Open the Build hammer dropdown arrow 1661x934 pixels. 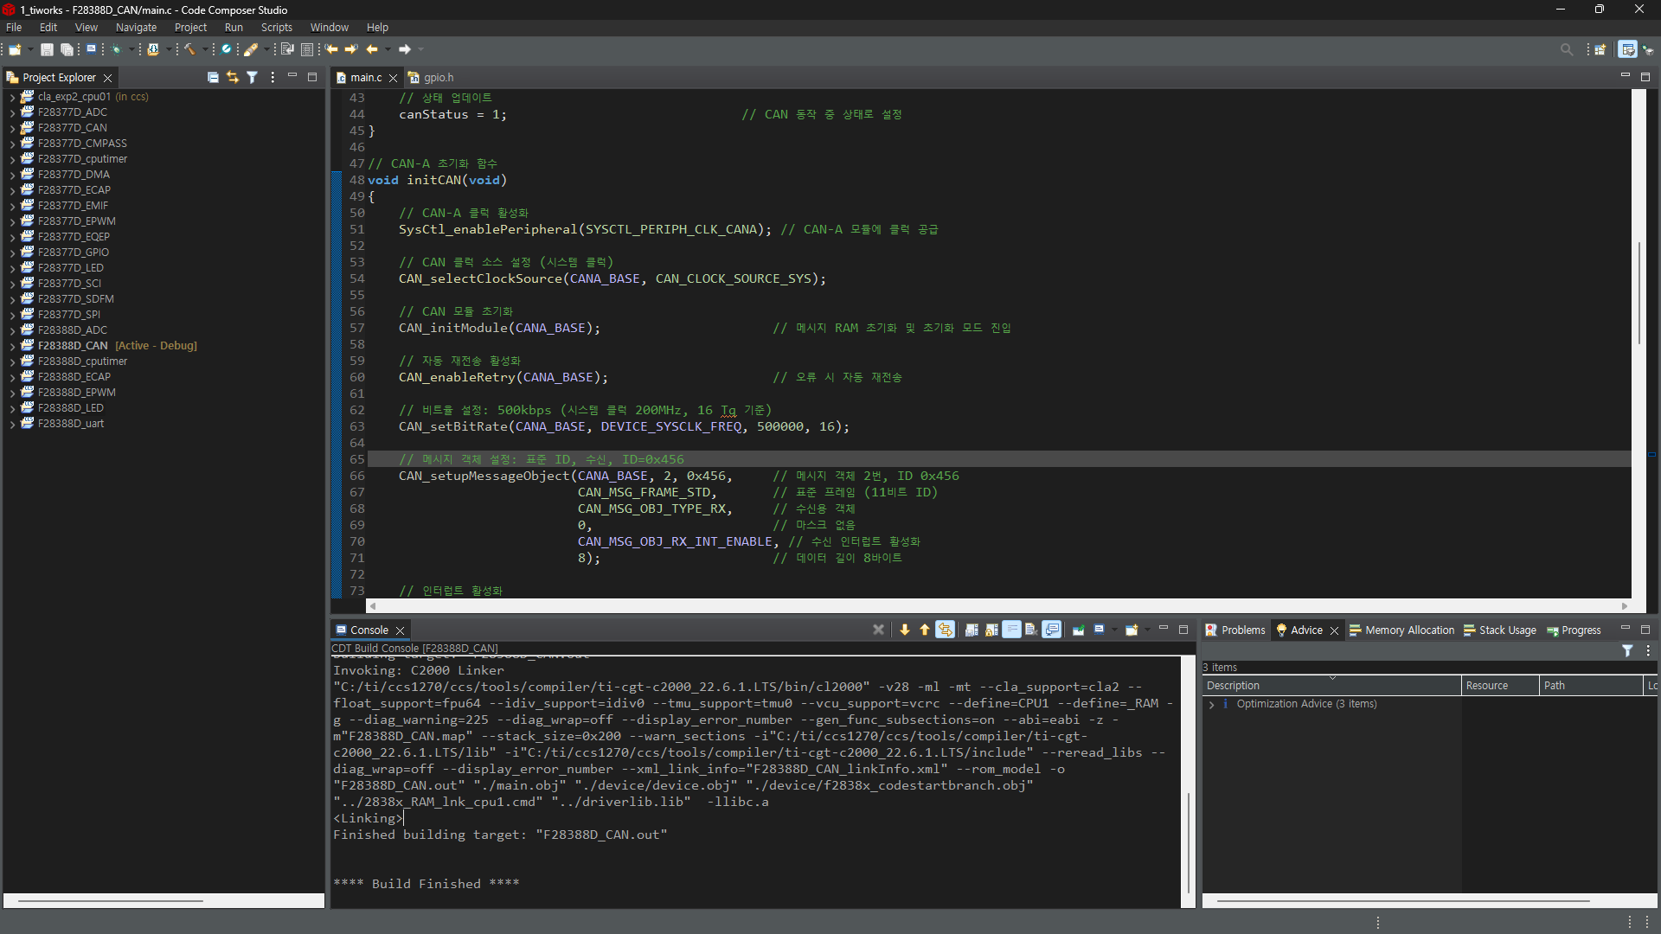click(x=205, y=49)
